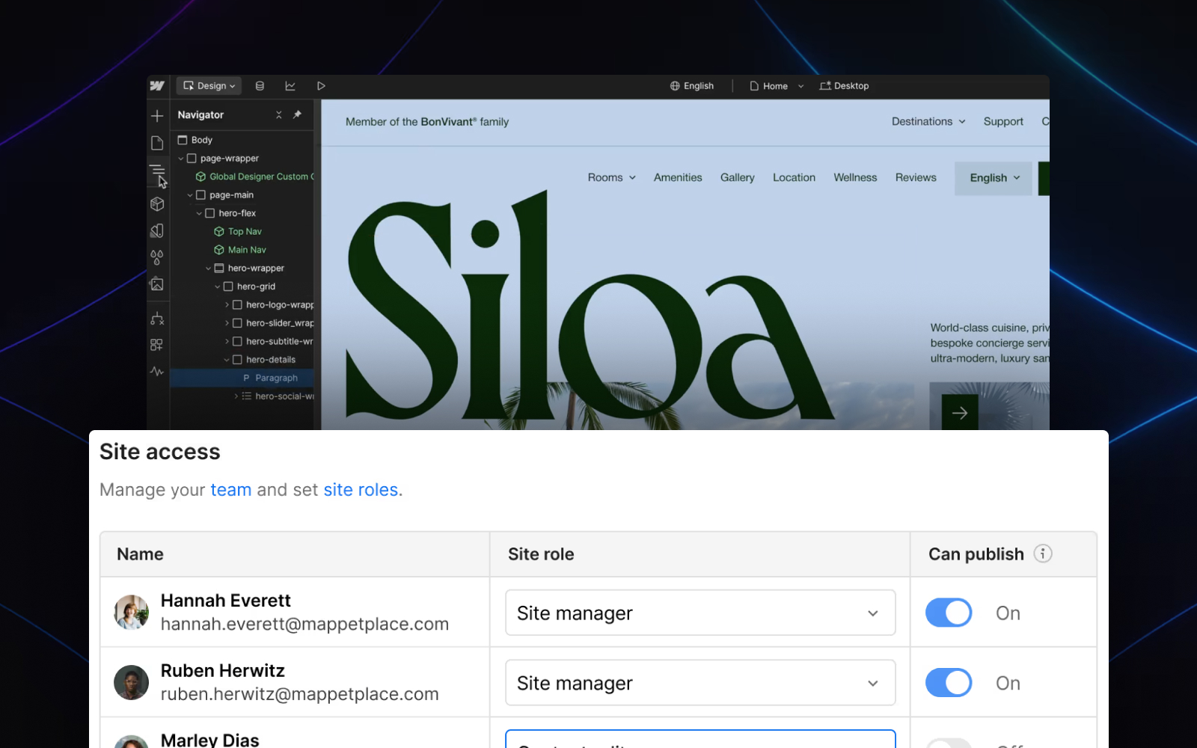1197x748 pixels.
Task: Open the Pages panel icon
Action: point(157,143)
